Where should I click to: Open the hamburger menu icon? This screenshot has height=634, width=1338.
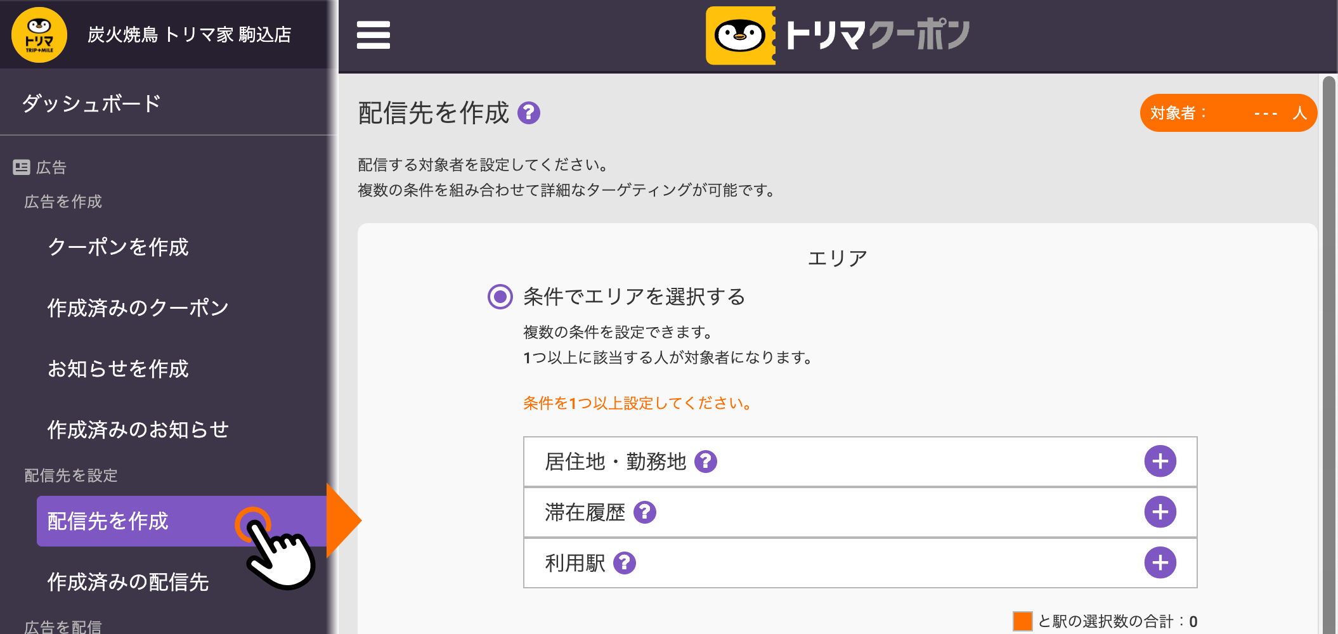(373, 35)
